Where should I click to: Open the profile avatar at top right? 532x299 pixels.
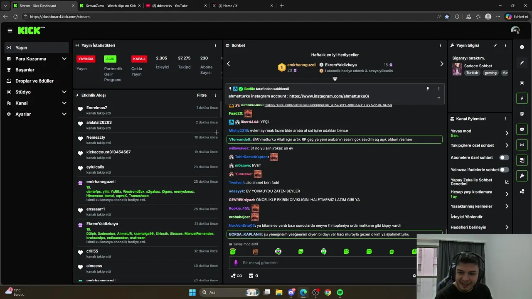(x=515, y=30)
